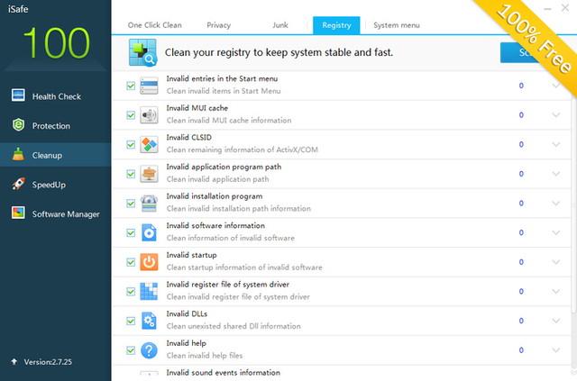
Task: Click the installation program disk icon
Action: tap(149, 204)
